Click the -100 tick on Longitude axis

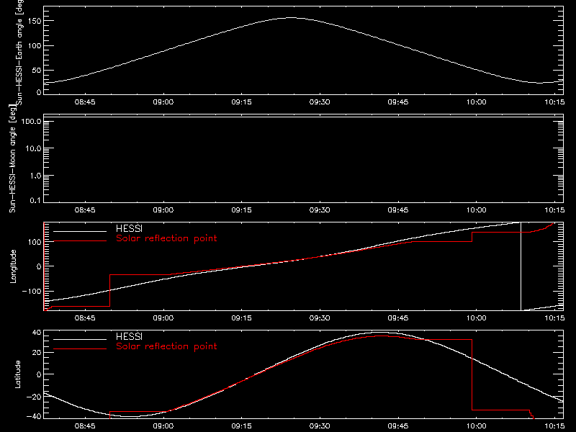32,291
